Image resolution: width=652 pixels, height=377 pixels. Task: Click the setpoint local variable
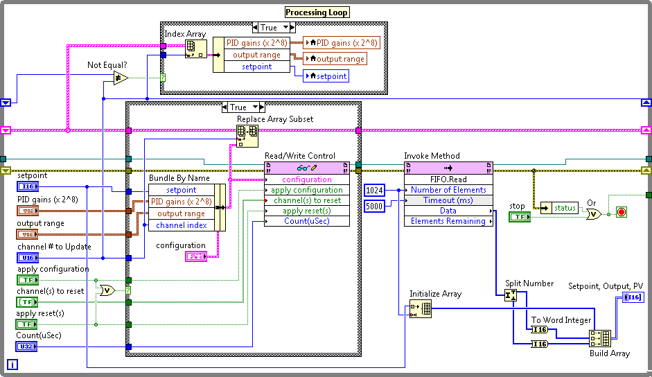326,76
